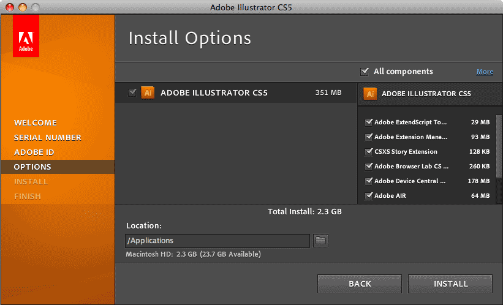Screen dimensions: 503x305
Task: Click the Ai icon in the right components header
Action: click(x=370, y=94)
